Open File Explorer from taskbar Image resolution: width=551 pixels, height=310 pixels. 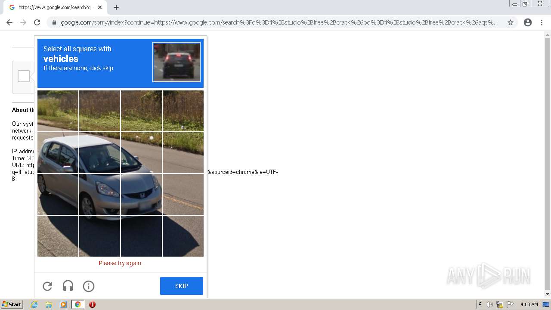(49, 304)
